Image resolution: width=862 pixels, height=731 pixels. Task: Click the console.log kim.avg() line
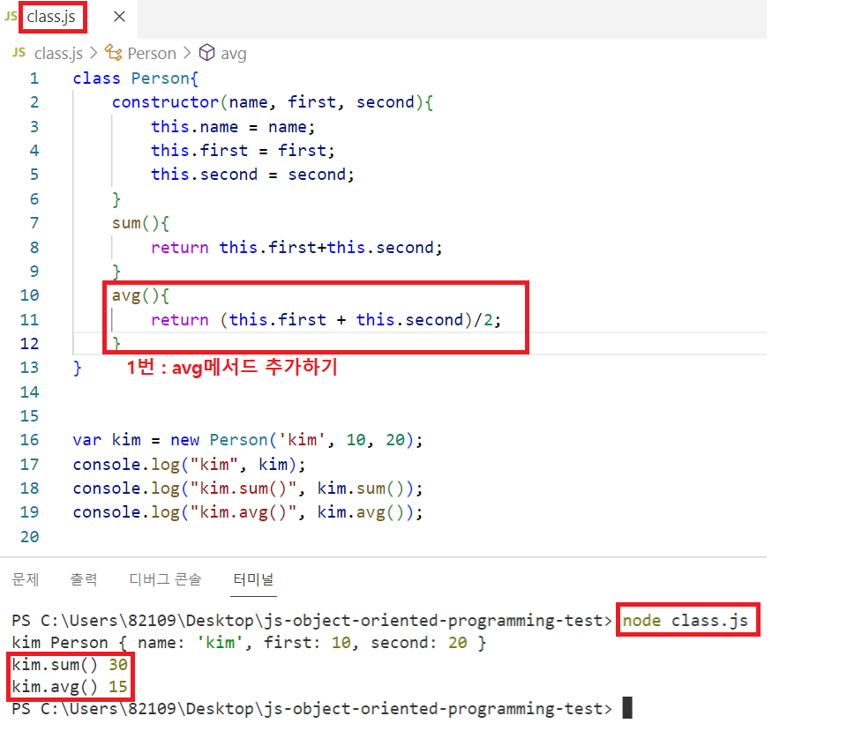248,512
